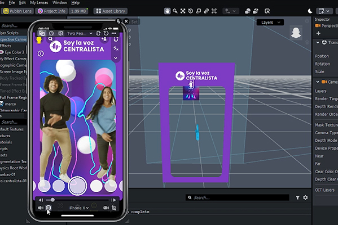The width and height of the screenshot is (338, 225).
Task: Toggle the flash off icon in phone preview
Action: coord(116,48)
